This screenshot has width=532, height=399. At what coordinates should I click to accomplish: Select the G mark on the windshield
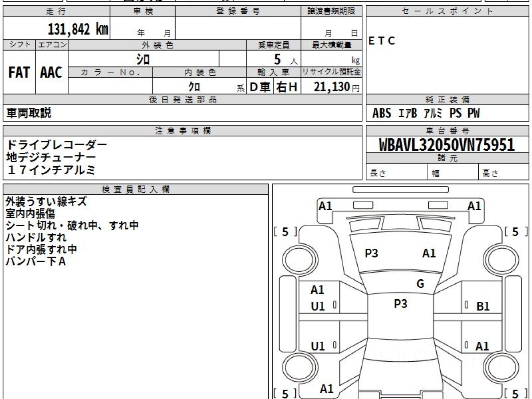coord(420,284)
